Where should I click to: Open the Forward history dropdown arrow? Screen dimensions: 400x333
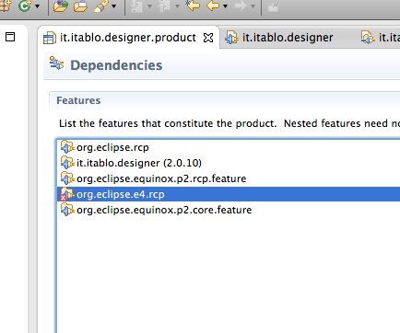(x=253, y=6)
